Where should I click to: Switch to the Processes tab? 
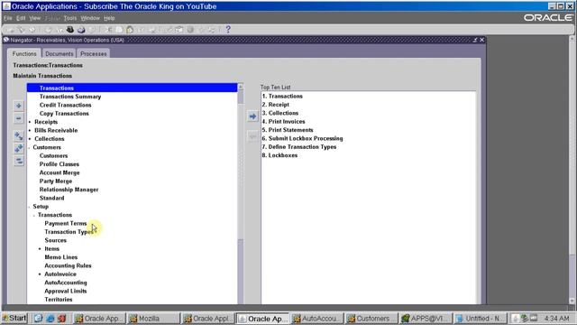point(94,53)
